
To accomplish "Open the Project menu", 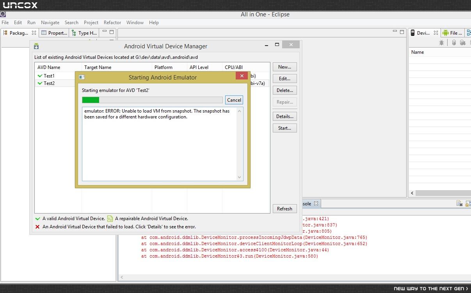I will pos(91,23).
